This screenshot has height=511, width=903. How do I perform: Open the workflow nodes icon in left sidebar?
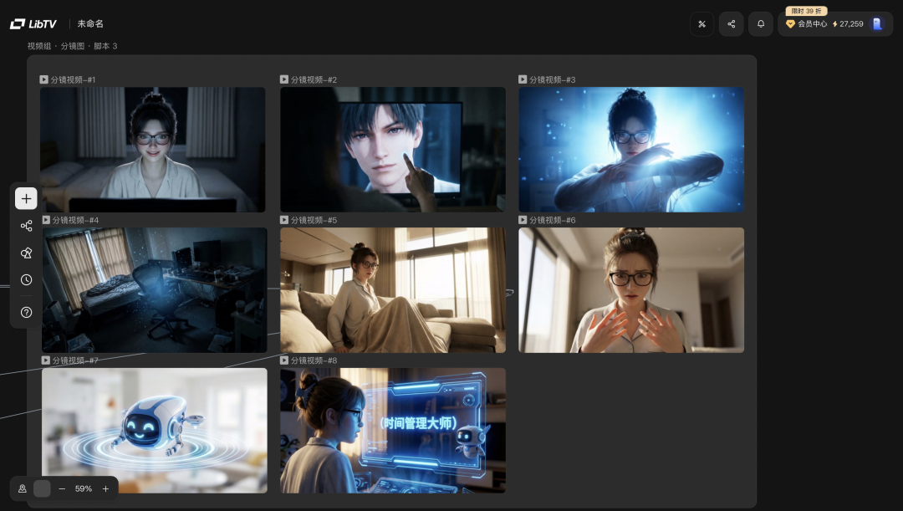(26, 226)
